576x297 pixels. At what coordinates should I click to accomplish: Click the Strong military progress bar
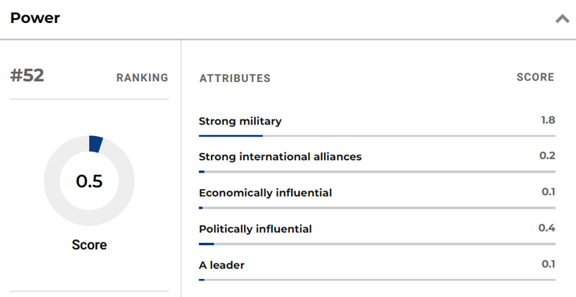coord(377,135)
